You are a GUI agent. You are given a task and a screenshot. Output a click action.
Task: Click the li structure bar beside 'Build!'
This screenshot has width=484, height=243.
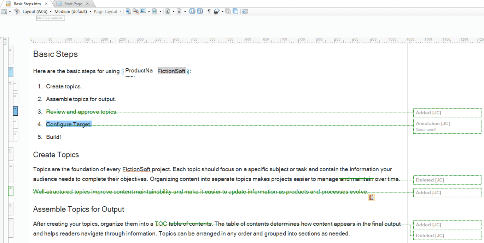(x=15, y=137)
